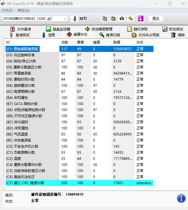188x210 pixels.
Task: Click data value 605224995 in 气流温度 row
Action: (x=122, y=134)
